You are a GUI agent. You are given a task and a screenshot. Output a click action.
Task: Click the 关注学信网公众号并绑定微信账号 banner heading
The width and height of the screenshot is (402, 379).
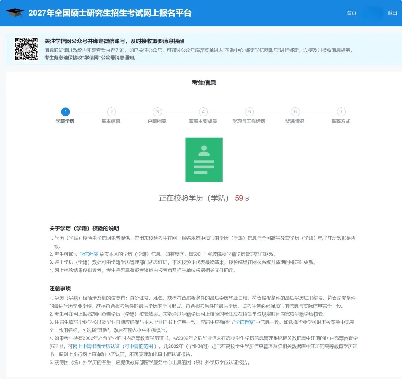(x=114, y=41)
